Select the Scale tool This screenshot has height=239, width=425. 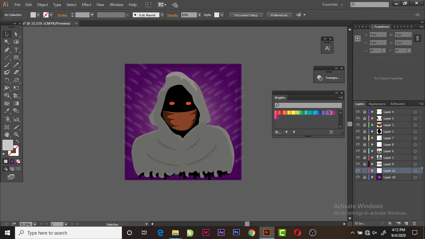16,80
